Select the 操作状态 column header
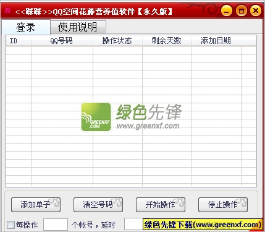This screenshot has width=265, height=232. (117, 41)
